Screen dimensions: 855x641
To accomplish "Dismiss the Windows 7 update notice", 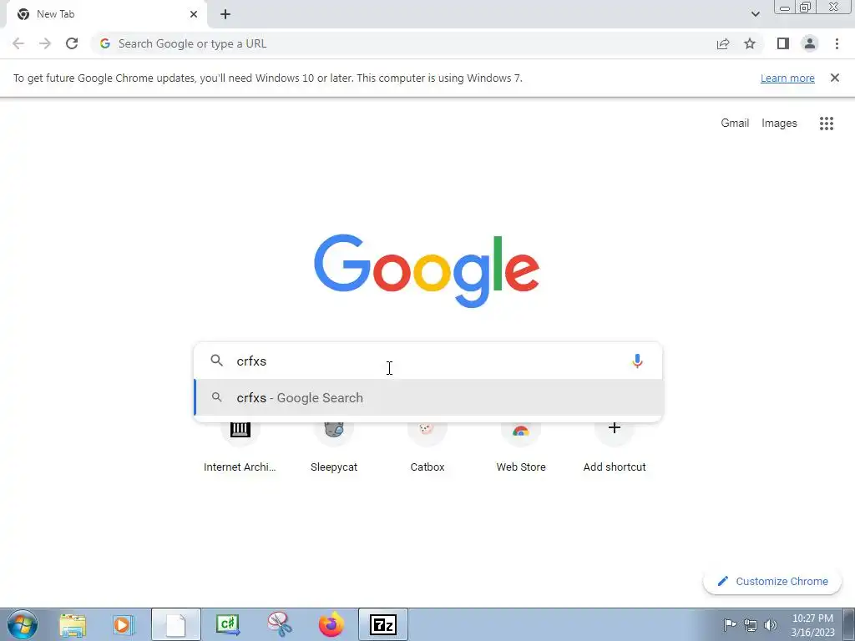I will point(834,78).
